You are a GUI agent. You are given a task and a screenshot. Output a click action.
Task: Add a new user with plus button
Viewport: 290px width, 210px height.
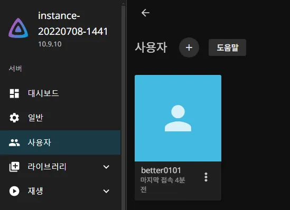(x=189, y=47)
